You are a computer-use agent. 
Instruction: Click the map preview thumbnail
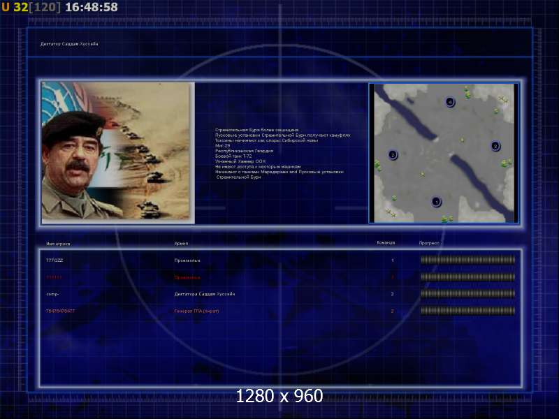pos(444,153)
